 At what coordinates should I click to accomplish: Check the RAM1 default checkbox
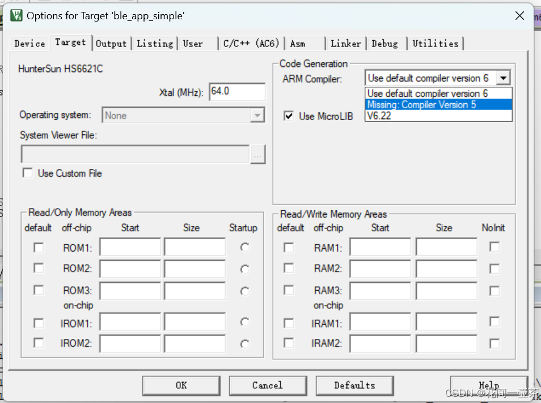point(289,248)
